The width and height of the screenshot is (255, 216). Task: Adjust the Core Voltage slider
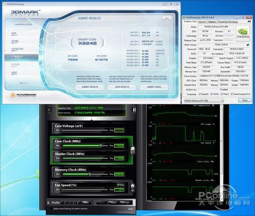point(85,130)
